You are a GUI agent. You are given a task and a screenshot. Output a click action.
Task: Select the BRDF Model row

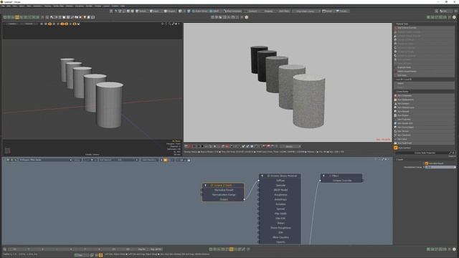(x=280, y=190)
